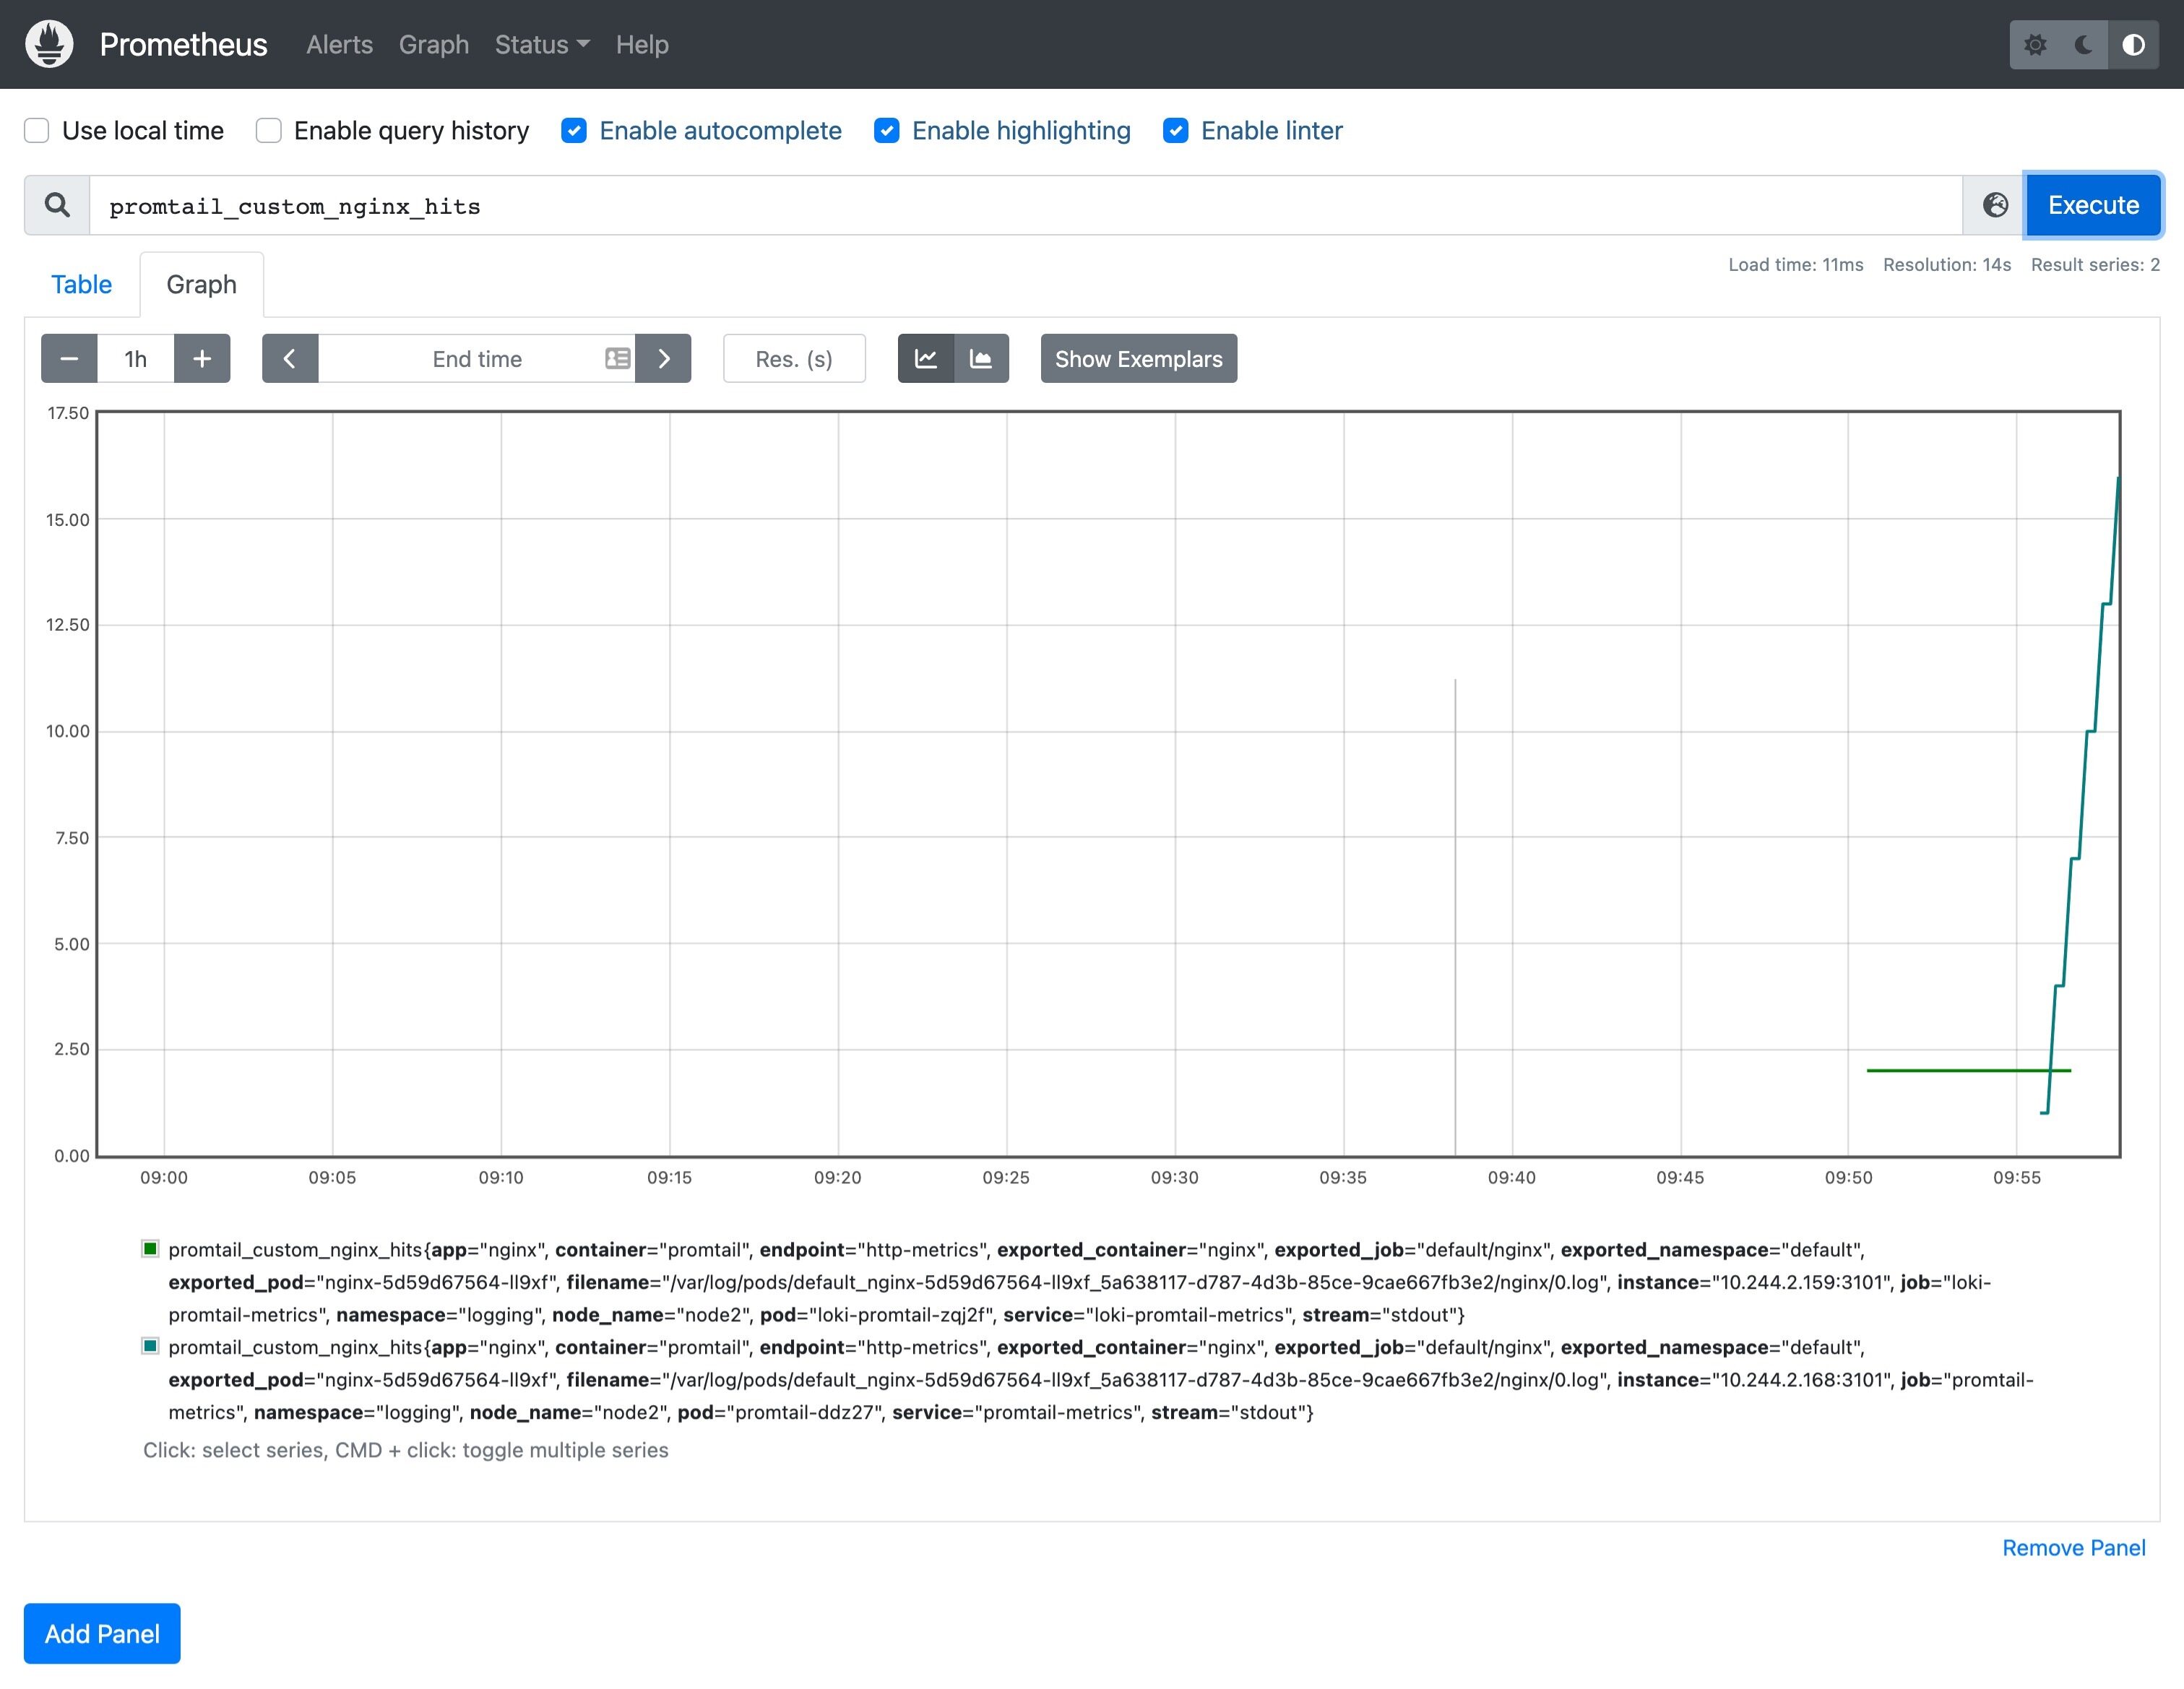Click the green swatch of loki-promtail series
Viewport: 2184px width, 1689px height.
click(150, 1248)
